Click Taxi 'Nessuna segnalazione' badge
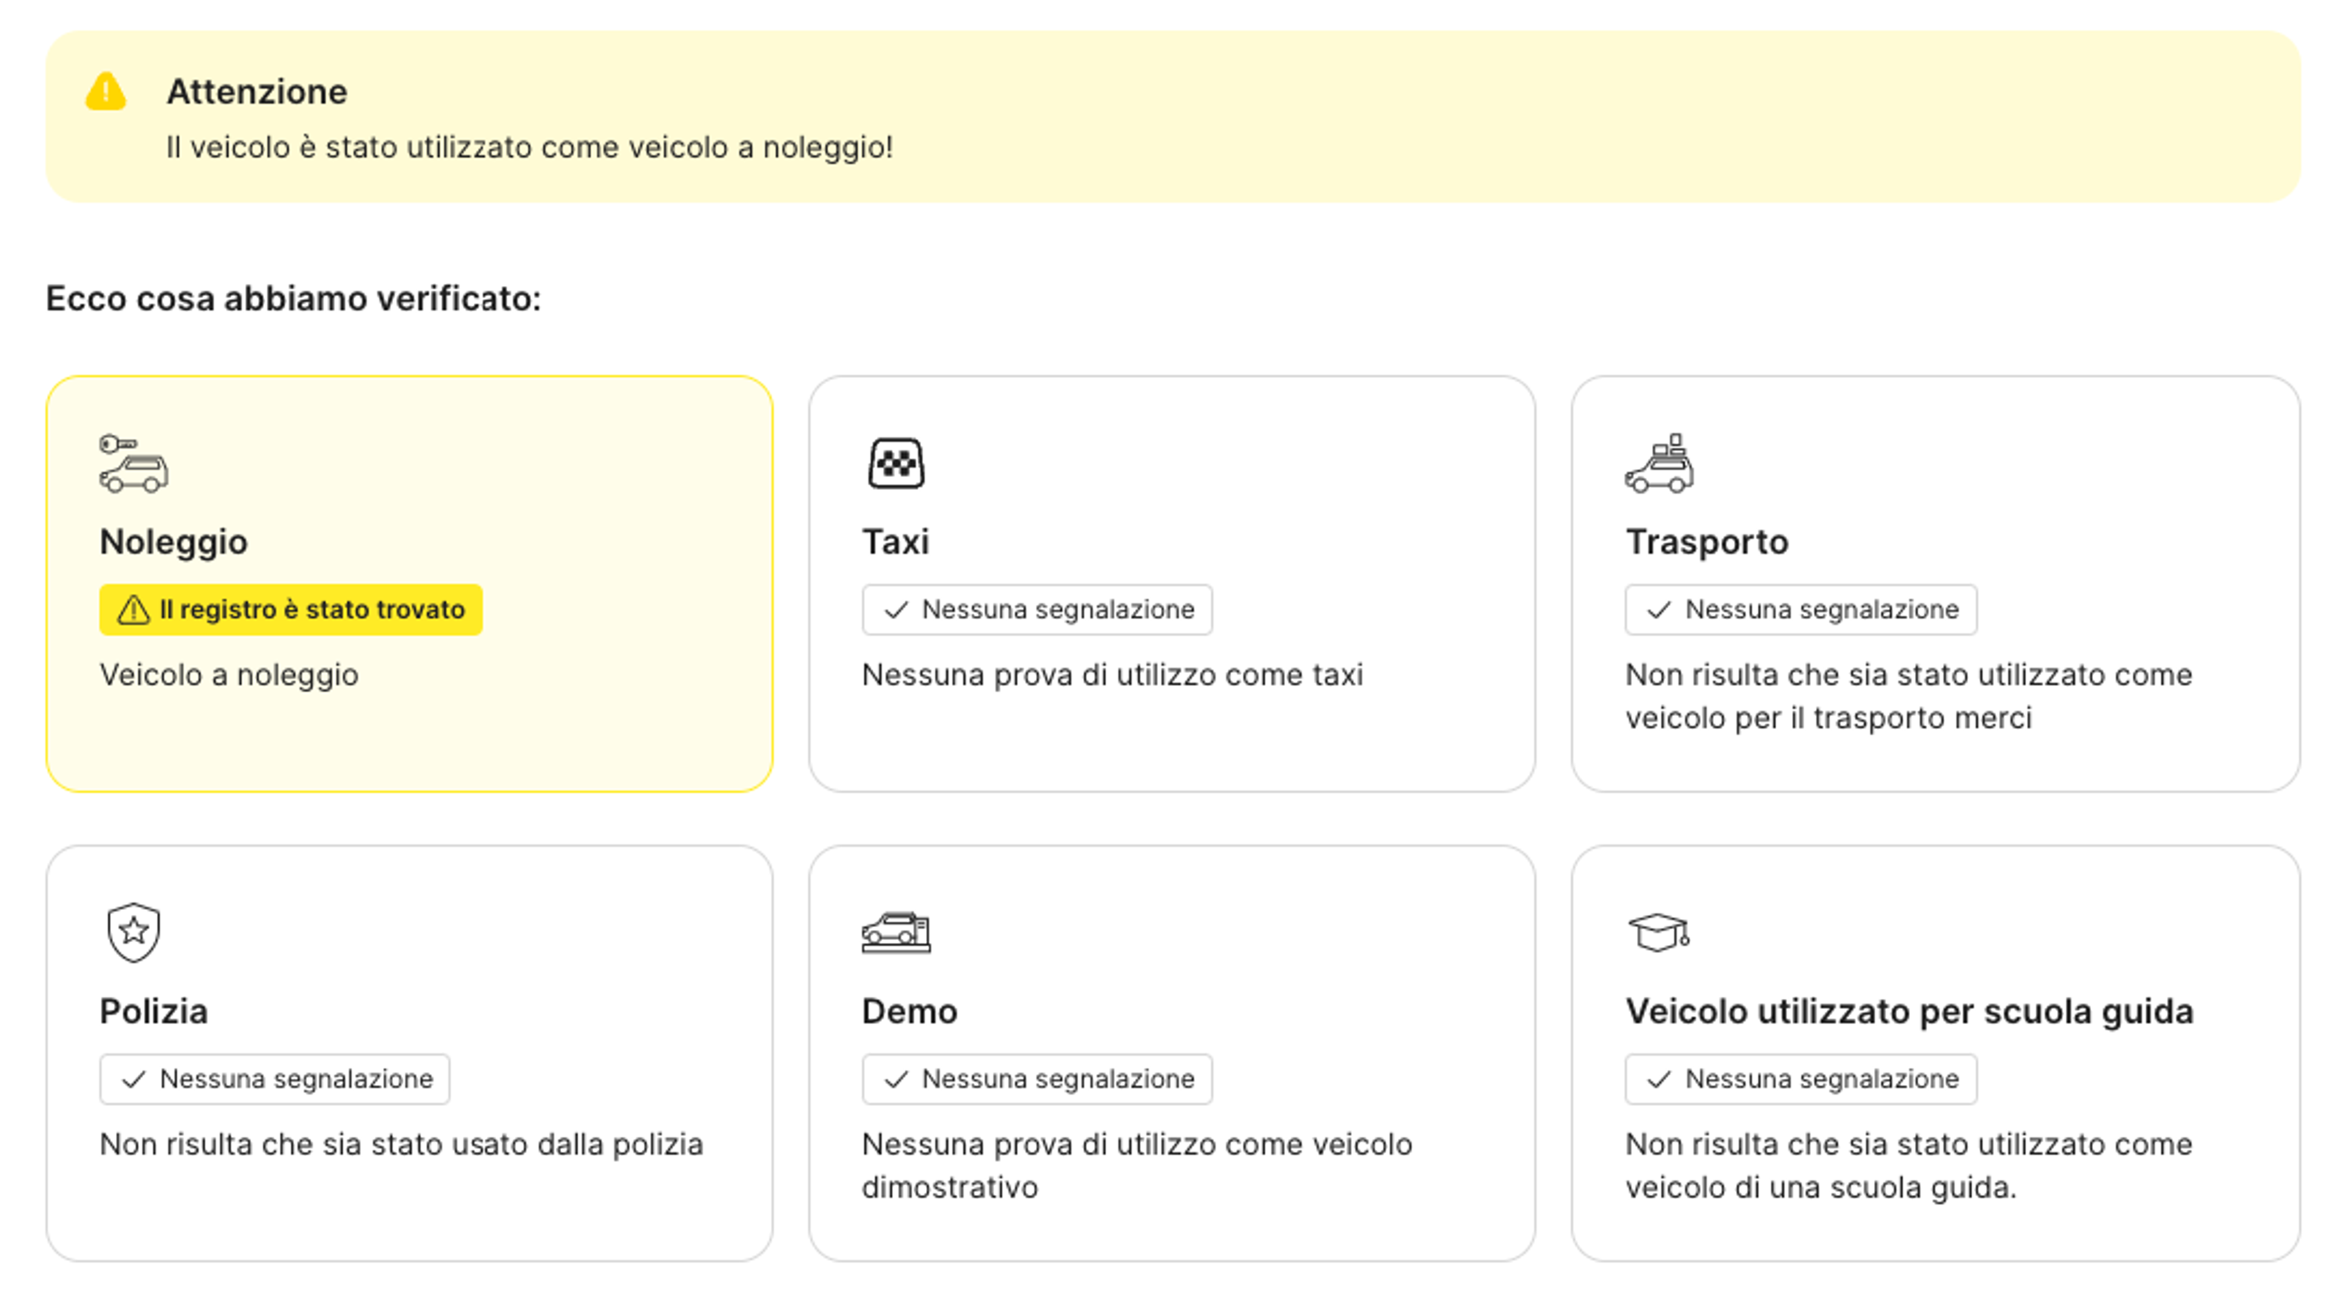This screenshot has height=1292, width=2329. [1036, 610]
